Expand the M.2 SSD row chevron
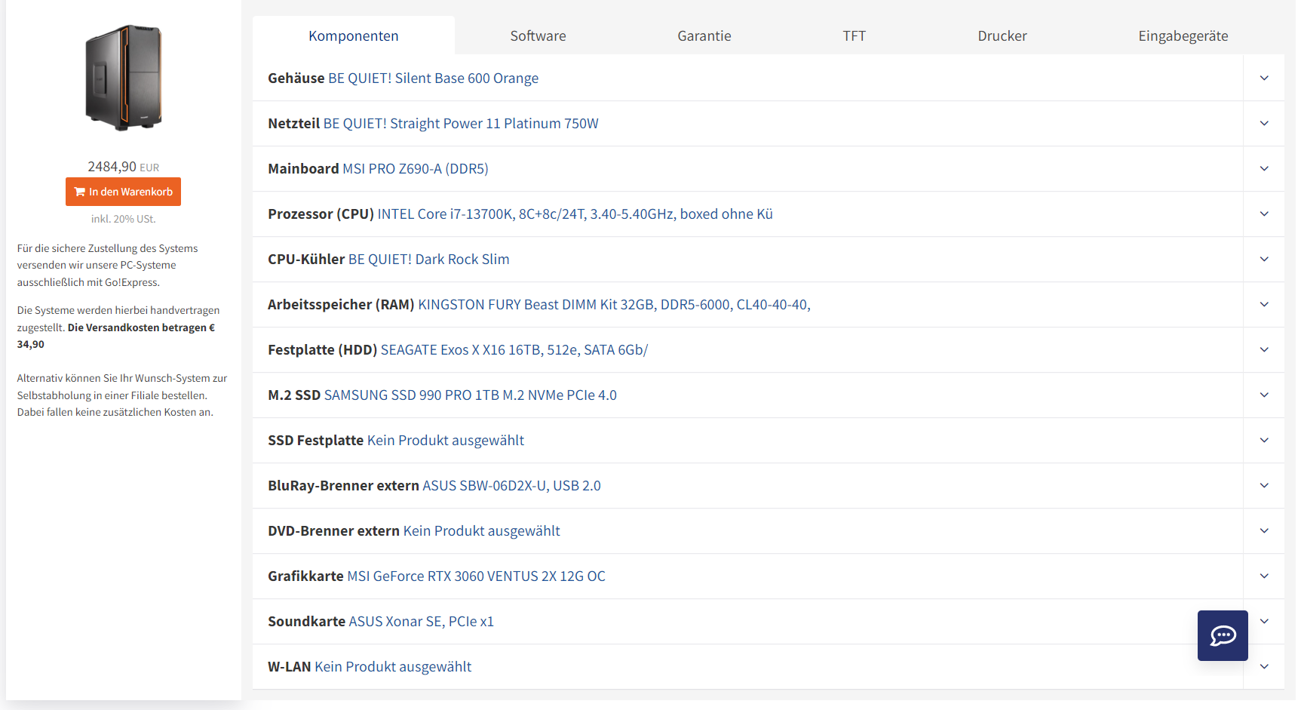The image size is (1301, 710). pyautogui.click(x=1264, y=395)
